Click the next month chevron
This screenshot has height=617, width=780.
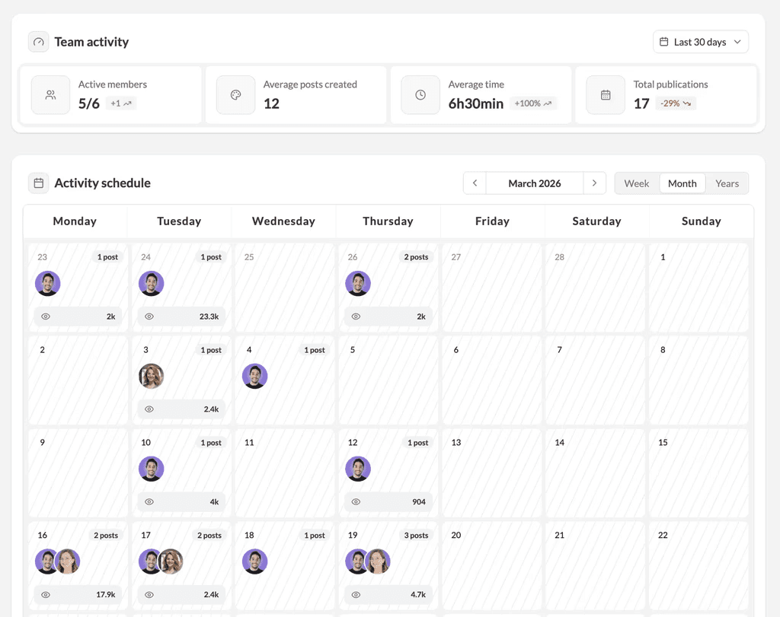595,183
